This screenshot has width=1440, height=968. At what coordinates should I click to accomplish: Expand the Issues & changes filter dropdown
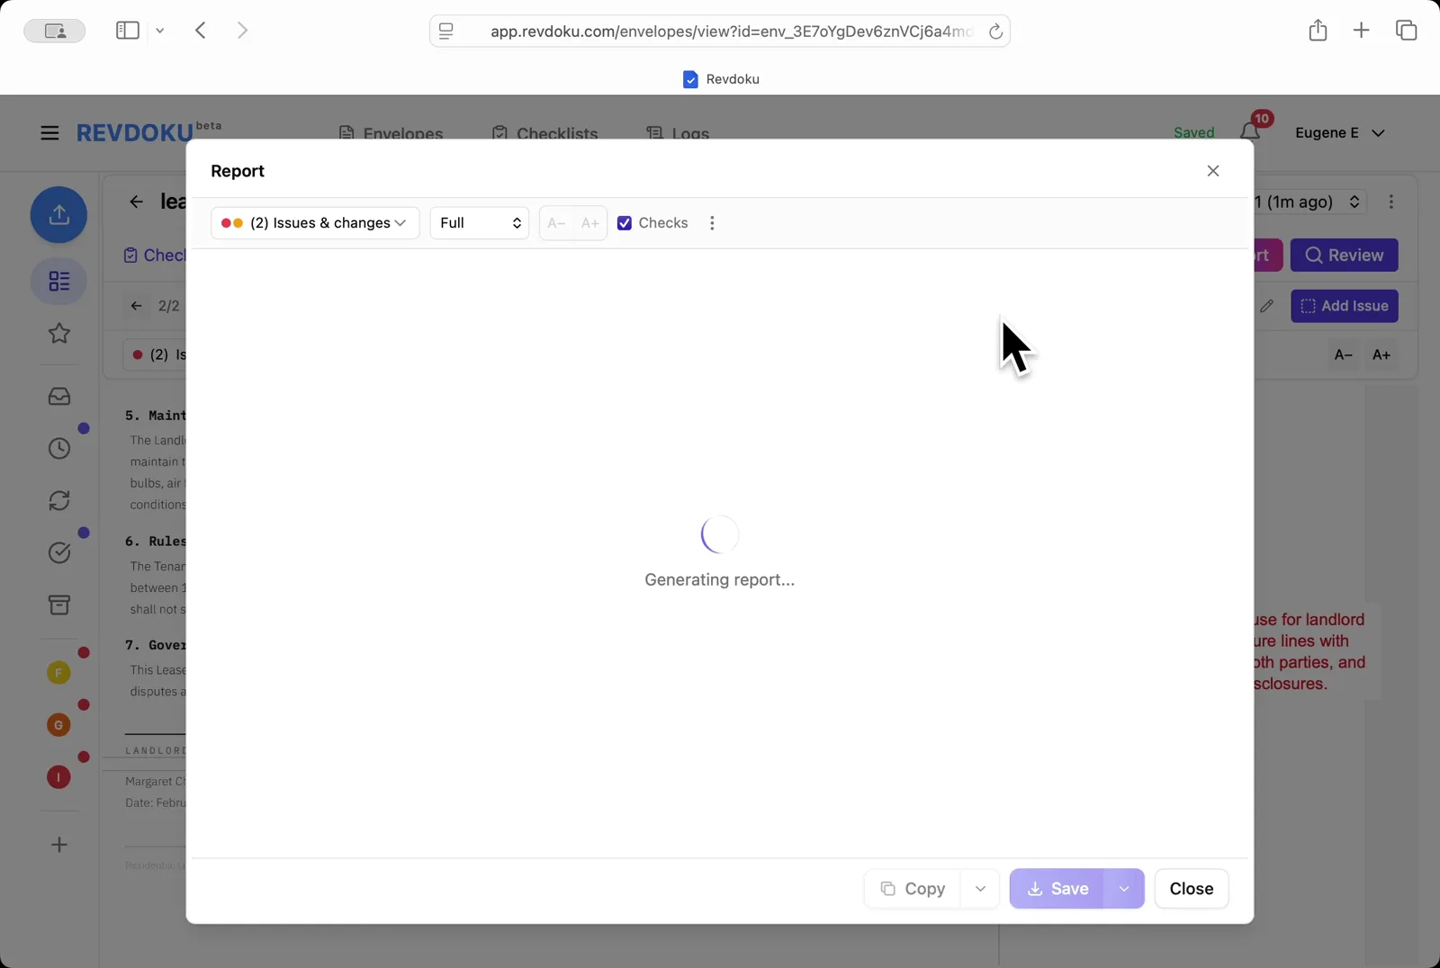(x=313, y=222)
